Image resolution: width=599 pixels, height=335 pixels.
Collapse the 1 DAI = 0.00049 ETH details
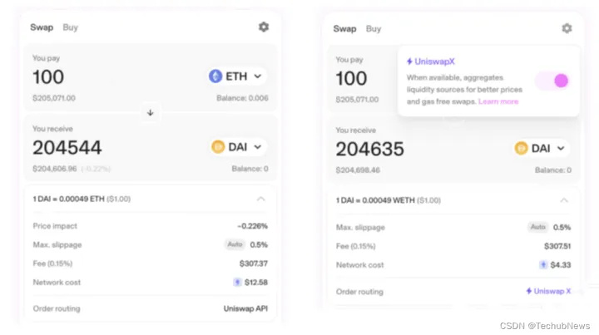pos(261,200)
